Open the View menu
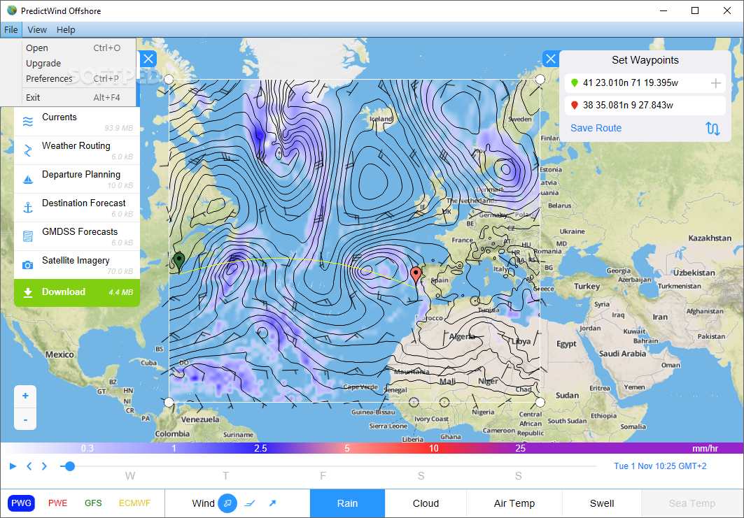Image resolution: width=744 pixels, height=518 pixels. point(37,29)
